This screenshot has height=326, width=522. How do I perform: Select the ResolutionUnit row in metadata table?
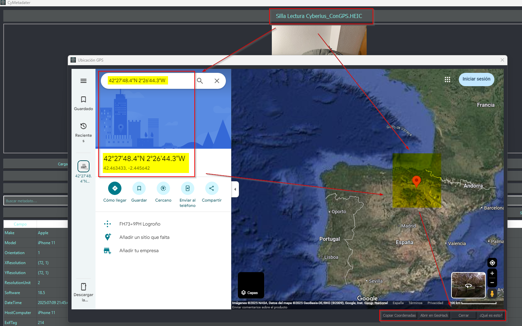(36, 283)
